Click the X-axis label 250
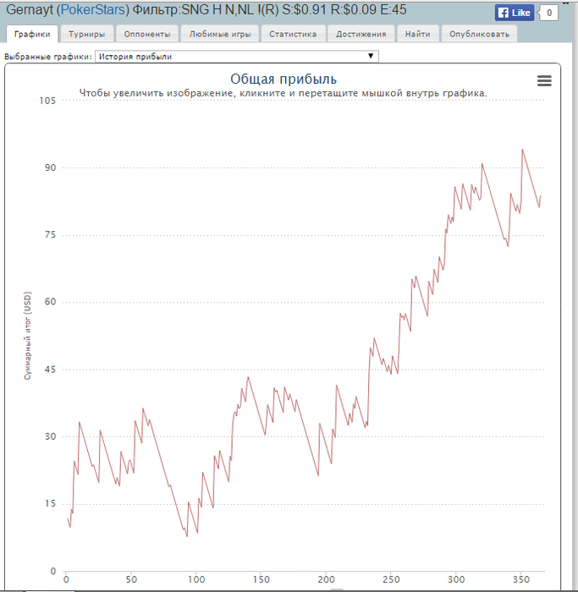578x592 pixels. pyautogui.click(x=391, y=579)
